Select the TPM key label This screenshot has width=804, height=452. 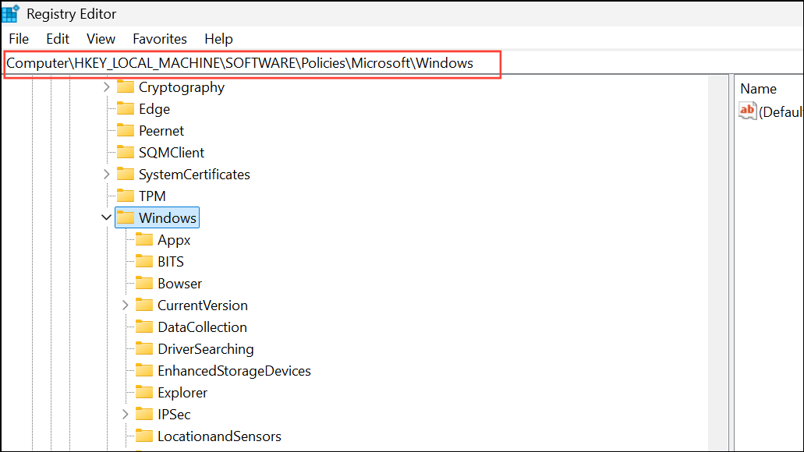[152, 196]
